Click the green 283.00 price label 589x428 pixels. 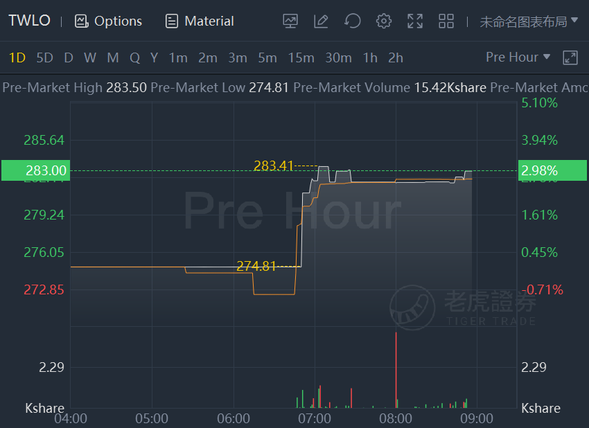(x=35, y=170)
